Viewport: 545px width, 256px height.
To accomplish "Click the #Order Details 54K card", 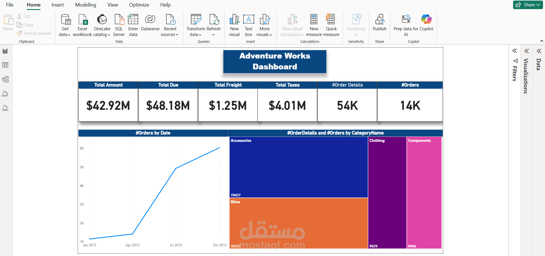I will (347, 102).
